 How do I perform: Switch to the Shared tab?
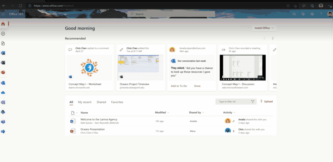click(101, 102)
